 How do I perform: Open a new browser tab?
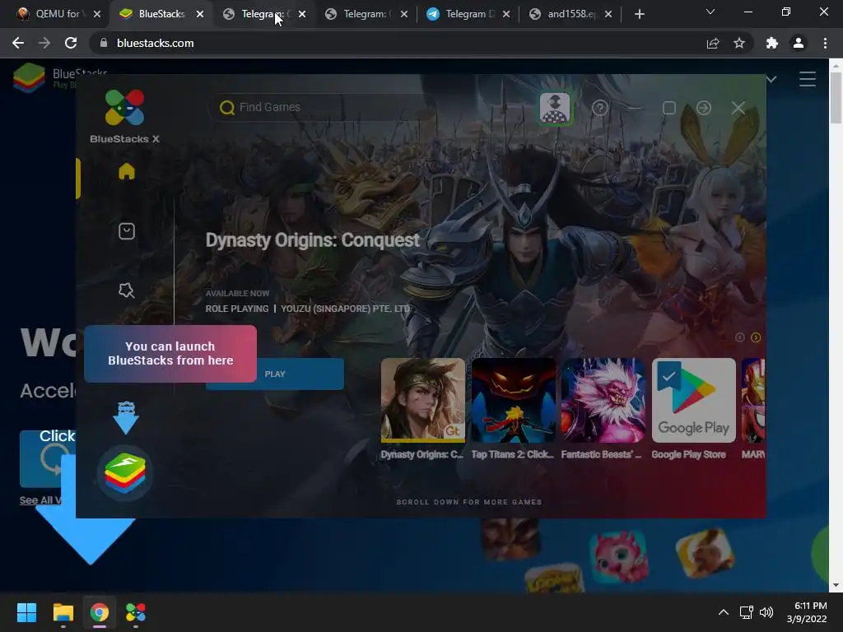click(639, 15)
